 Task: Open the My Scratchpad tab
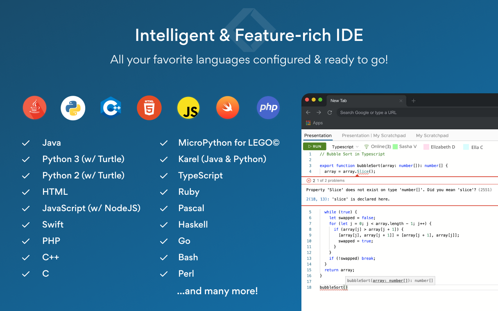click(x=432, y=135)
